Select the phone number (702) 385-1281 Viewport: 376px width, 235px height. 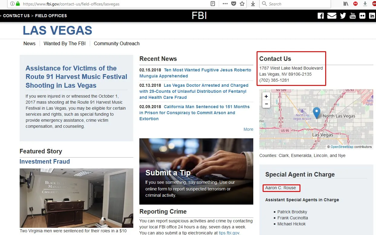coord(274,80)
